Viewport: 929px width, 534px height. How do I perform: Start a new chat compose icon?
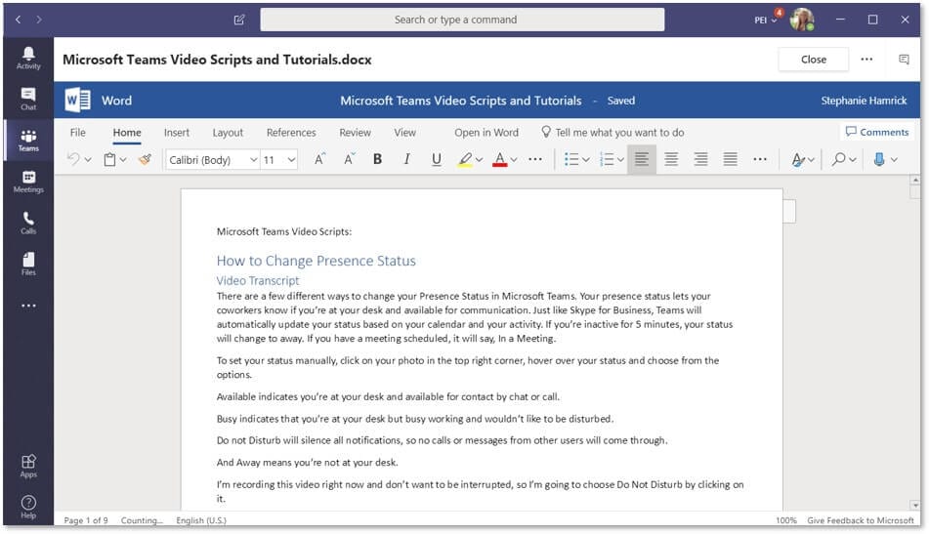(x=239, y=20)
